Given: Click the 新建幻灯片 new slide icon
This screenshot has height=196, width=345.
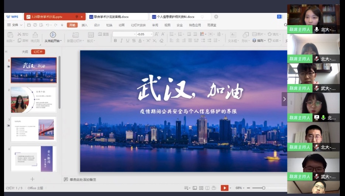Looking at the screenshot, I should point(75,34).
